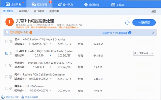Collapse the 可升级驱动 section chevron
Viewport: 161px width, 100px height.
pos(153,33)
